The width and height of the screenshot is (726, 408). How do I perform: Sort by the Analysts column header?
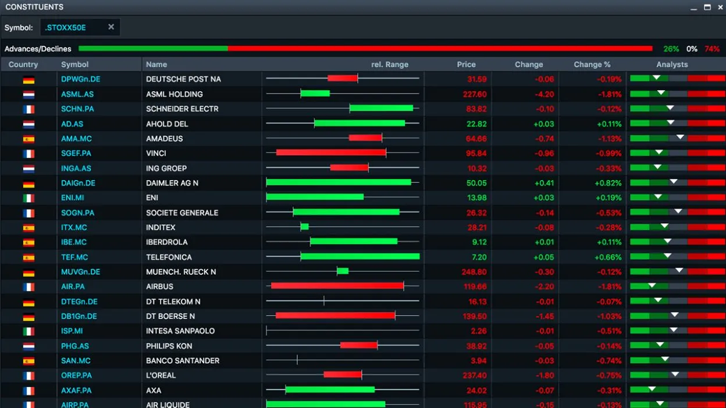(672, 65)
